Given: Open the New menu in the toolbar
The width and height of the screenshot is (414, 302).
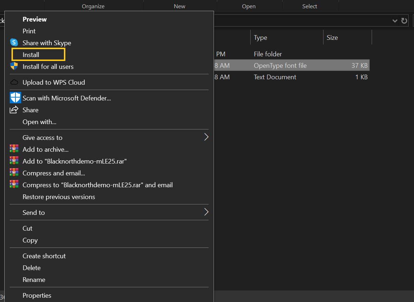Looking at the screenshot, I should (x=179, y=6).
